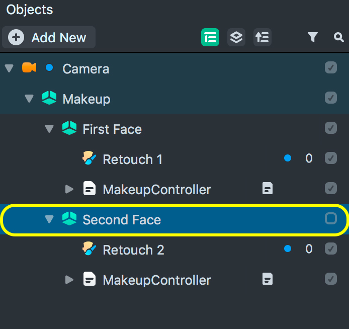
Task: Expand the first MakeupController arrow
Action: point(69,189)
